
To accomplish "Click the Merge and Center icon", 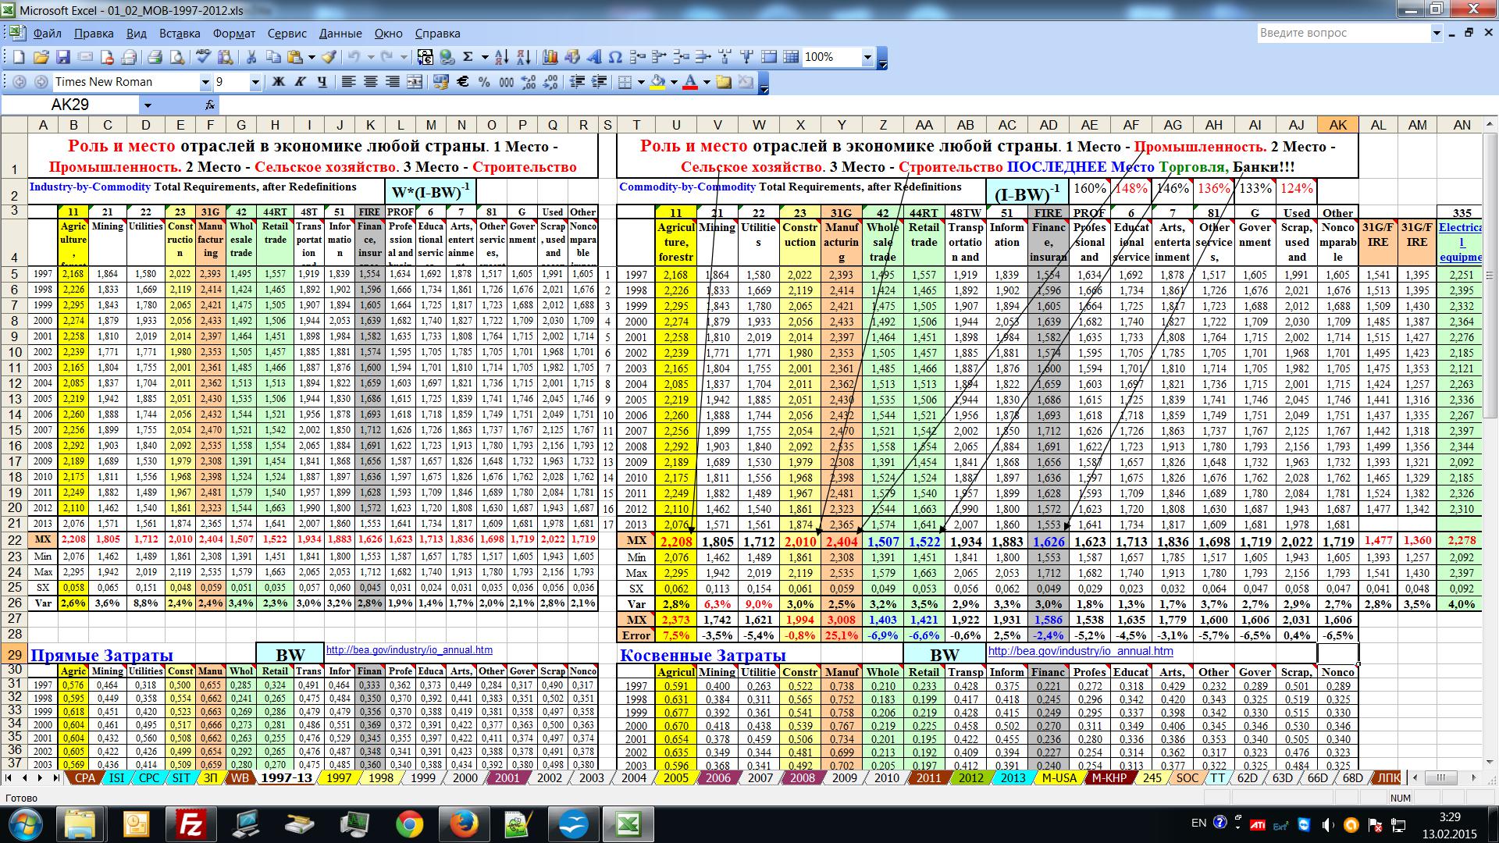I will 415,82.
